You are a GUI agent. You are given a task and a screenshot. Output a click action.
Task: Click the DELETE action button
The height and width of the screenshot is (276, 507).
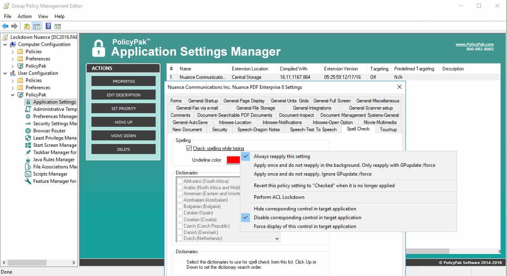tap(124, 149)
